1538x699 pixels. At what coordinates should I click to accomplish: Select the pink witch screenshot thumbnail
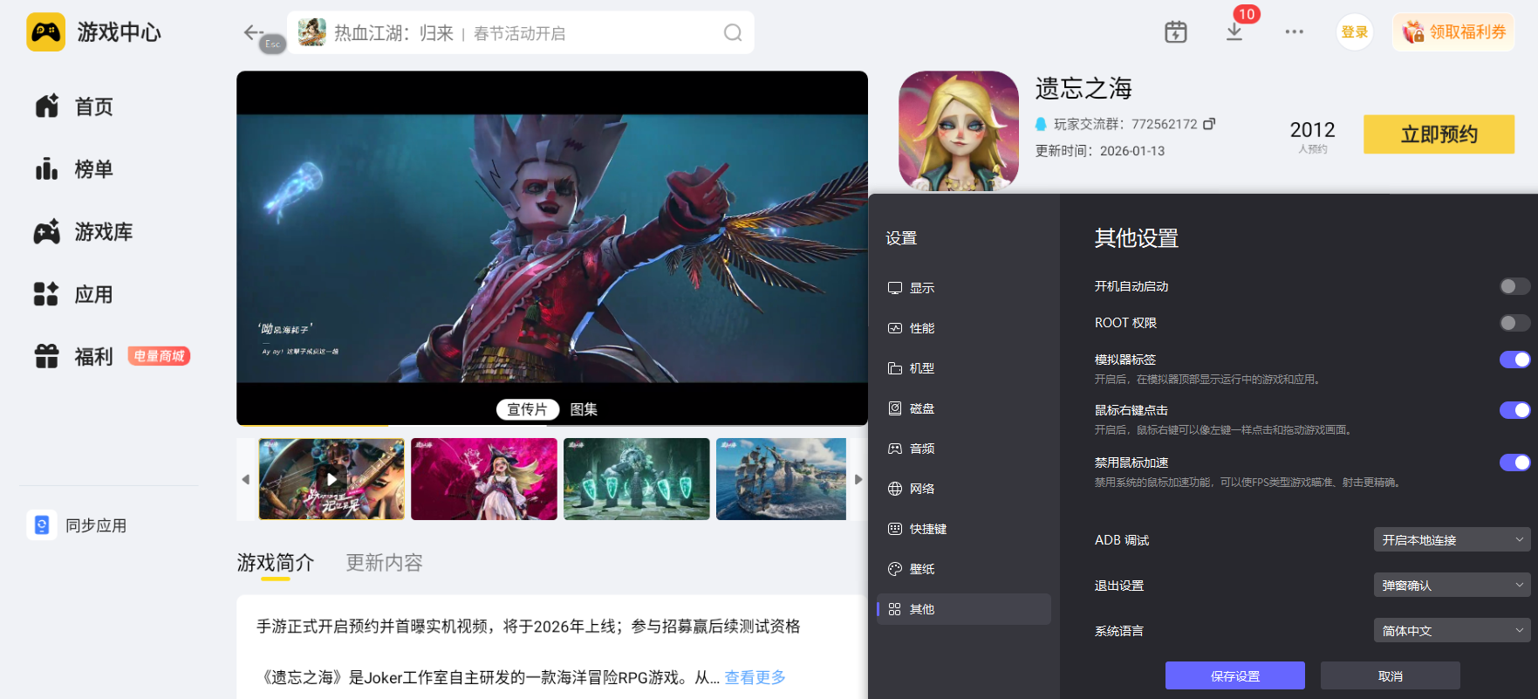484,479
